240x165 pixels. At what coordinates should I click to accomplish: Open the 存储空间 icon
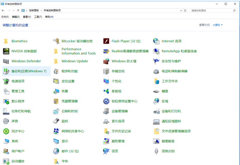(106, 71)
